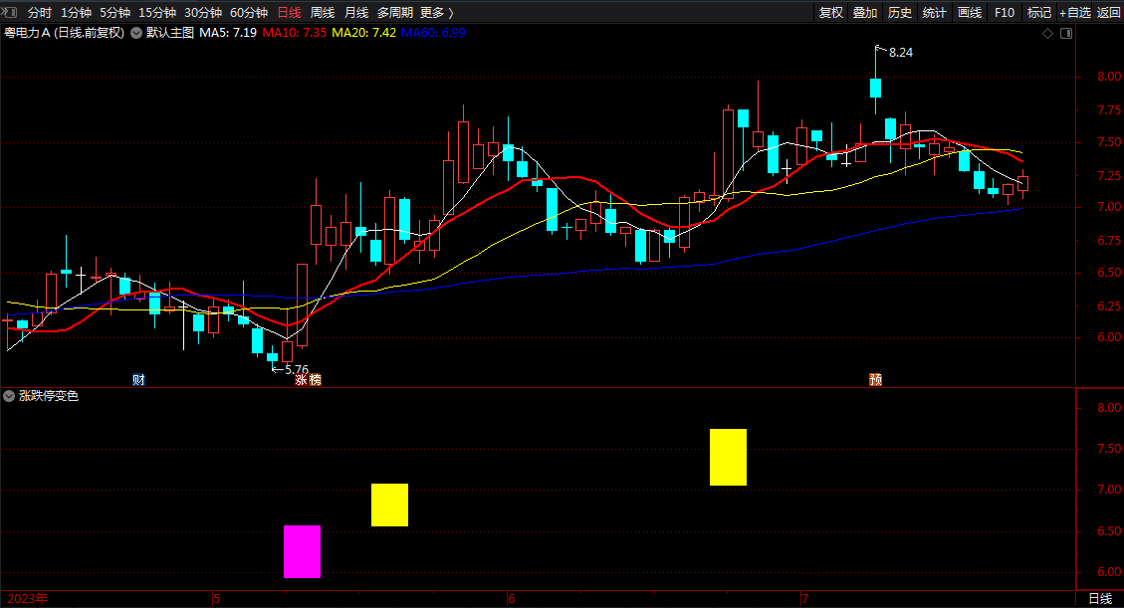Select the 15分钟 period
Viewport: 1124px width, 608px height.
coord(157,12)
